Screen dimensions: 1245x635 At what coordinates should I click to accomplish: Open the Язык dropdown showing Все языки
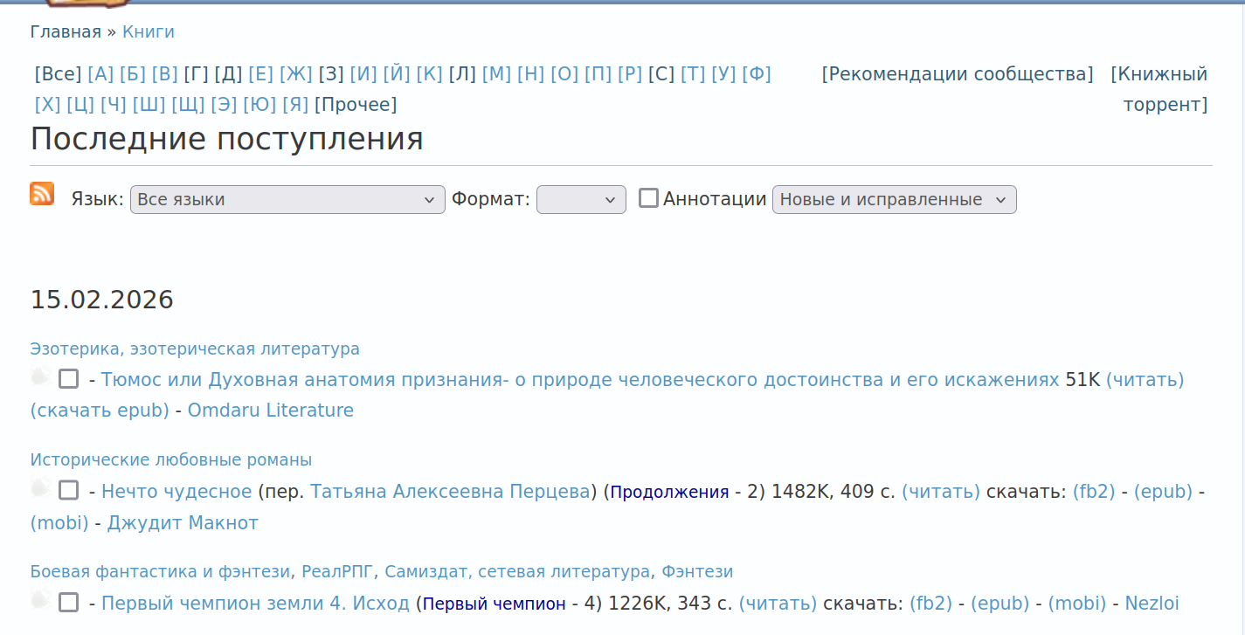pyautogui.click(x=287, y=199)
